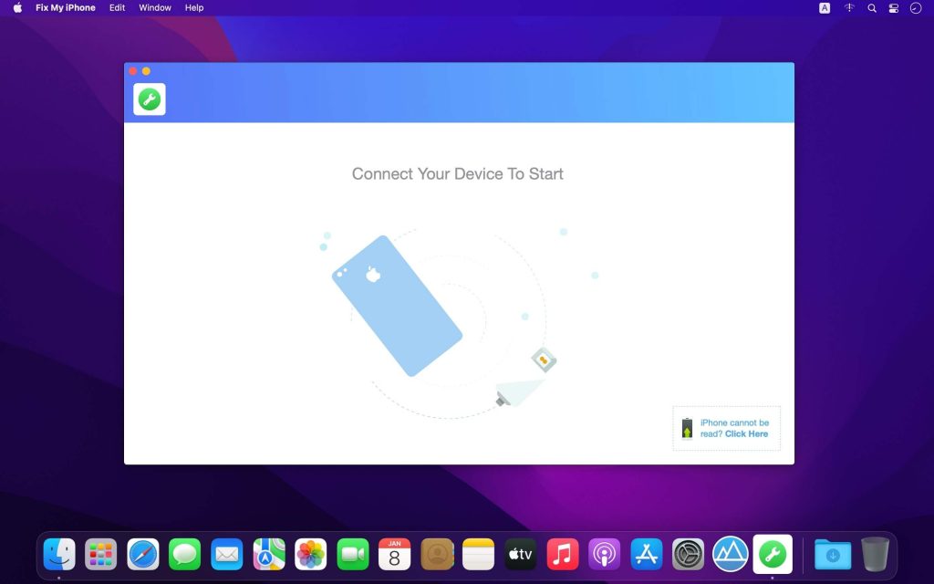
Task: Open FaceTime from the Dock
Action: coord(353,554)
